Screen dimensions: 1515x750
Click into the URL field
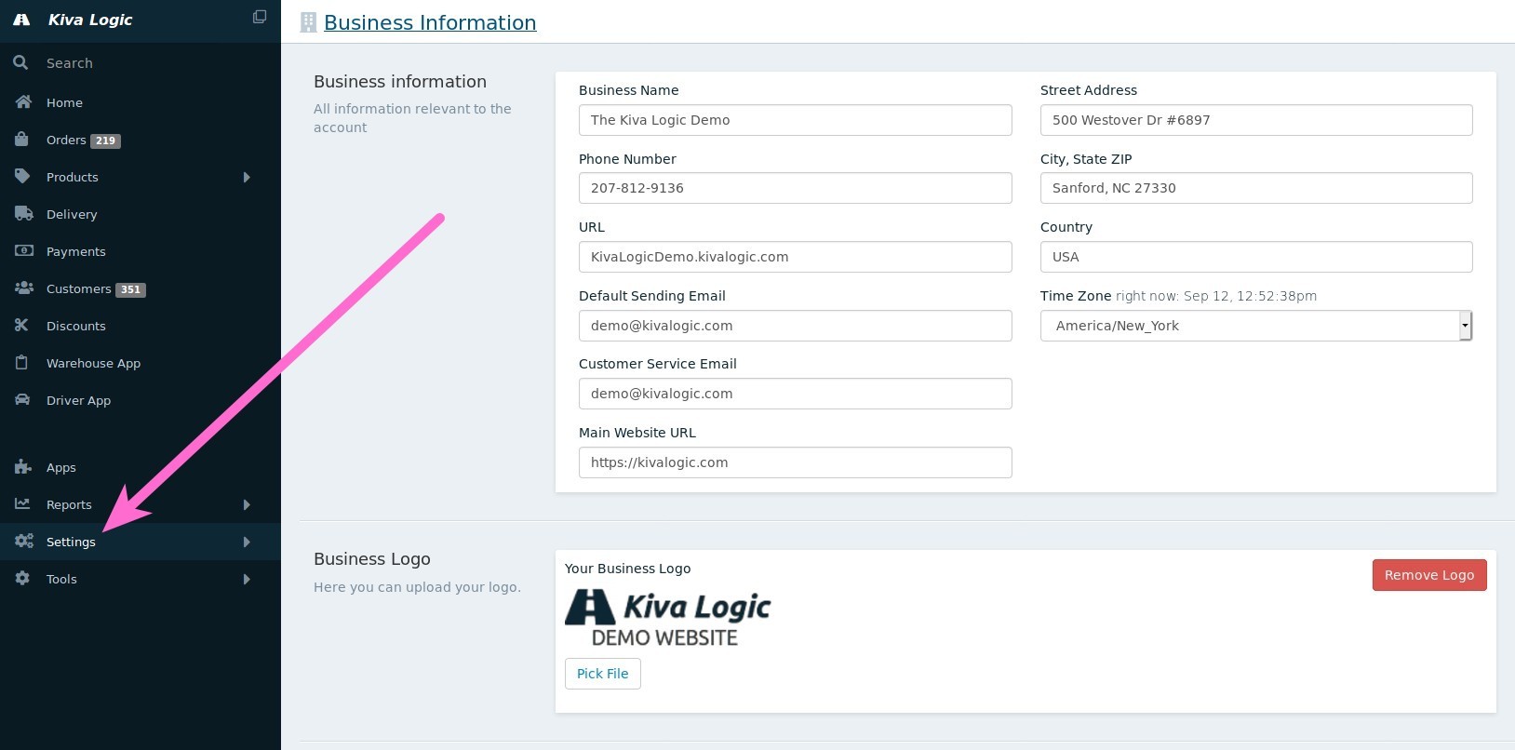796,257
